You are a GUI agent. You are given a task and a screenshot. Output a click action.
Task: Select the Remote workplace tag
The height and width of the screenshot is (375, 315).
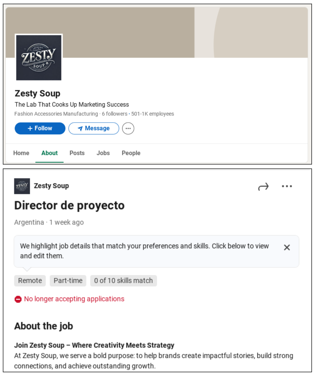click(x=30, y=280)
